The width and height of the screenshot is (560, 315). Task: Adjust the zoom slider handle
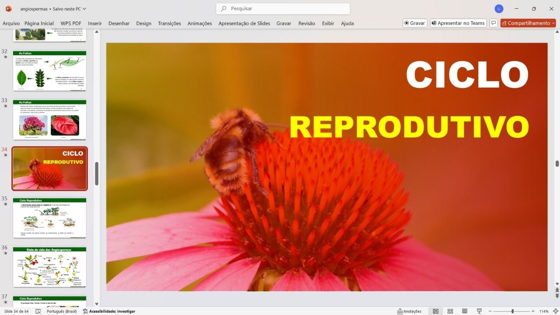pos(512,311)
